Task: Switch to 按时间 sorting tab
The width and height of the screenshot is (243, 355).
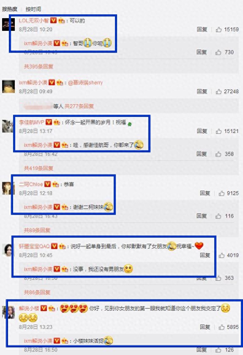Action: tap(33, 9)
